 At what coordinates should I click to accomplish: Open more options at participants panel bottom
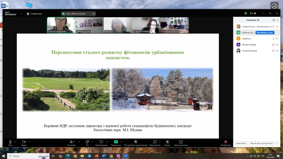pos(277,143)
